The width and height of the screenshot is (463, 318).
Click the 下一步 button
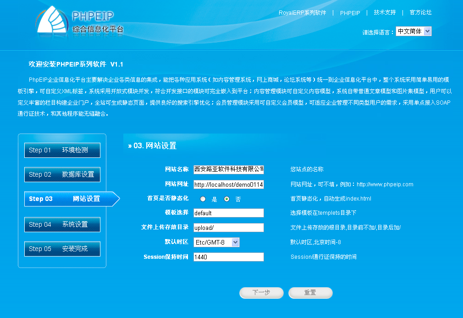click(261, 293)
